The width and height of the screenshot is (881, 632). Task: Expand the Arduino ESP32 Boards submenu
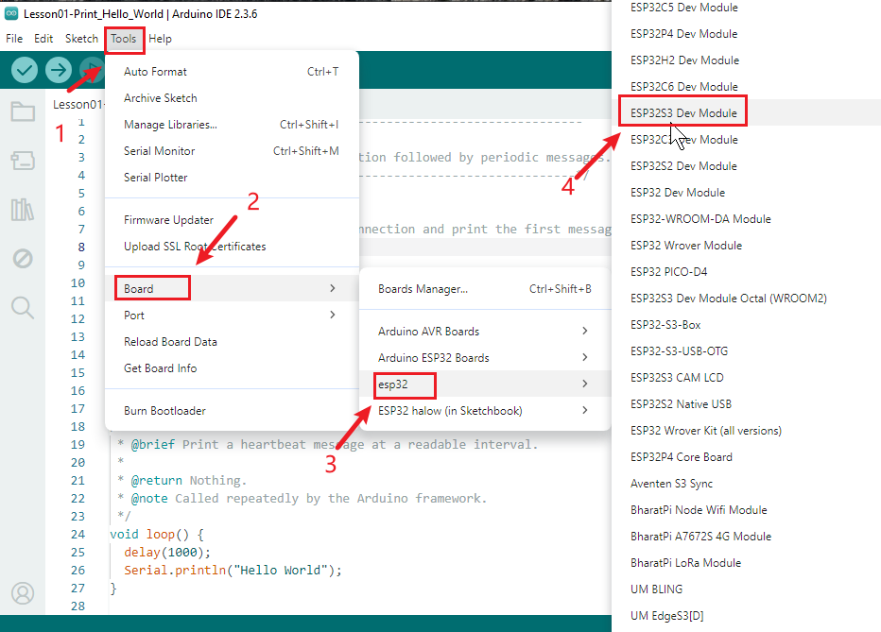pos(485,357)
